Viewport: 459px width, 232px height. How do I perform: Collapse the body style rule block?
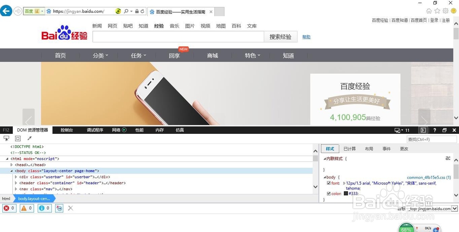pos(325,177)
